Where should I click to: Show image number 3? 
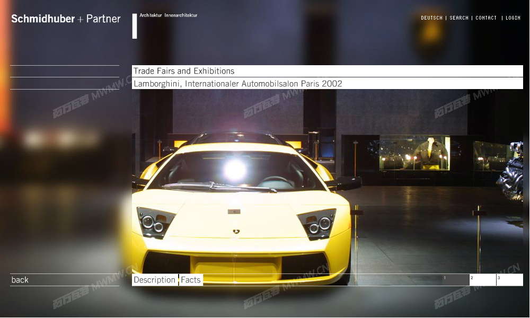click(x=510, y=280)
